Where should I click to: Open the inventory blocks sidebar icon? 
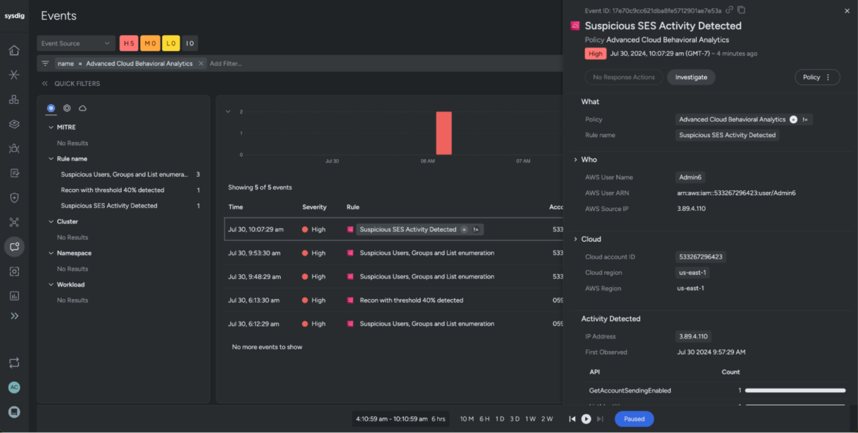point(14,100)
